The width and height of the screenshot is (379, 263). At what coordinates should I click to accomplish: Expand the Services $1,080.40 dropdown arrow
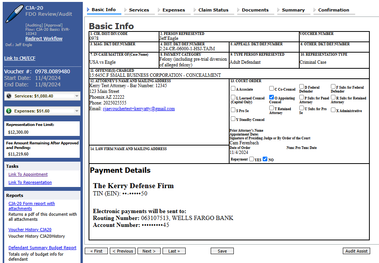[77, 96]
